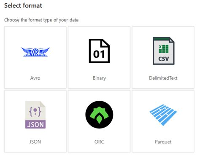The image size is (200, 158).
Task: Select blank area of Parquet tile
Action: [163, 133]
